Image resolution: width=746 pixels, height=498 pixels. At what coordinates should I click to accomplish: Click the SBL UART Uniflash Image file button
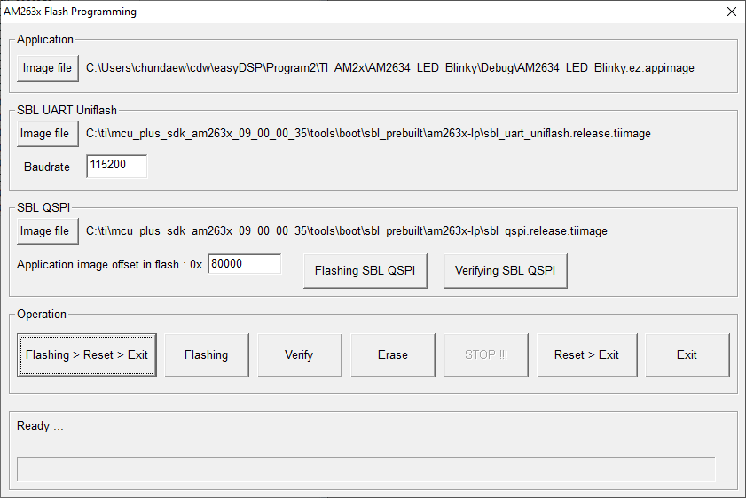(x=48, y=134)
